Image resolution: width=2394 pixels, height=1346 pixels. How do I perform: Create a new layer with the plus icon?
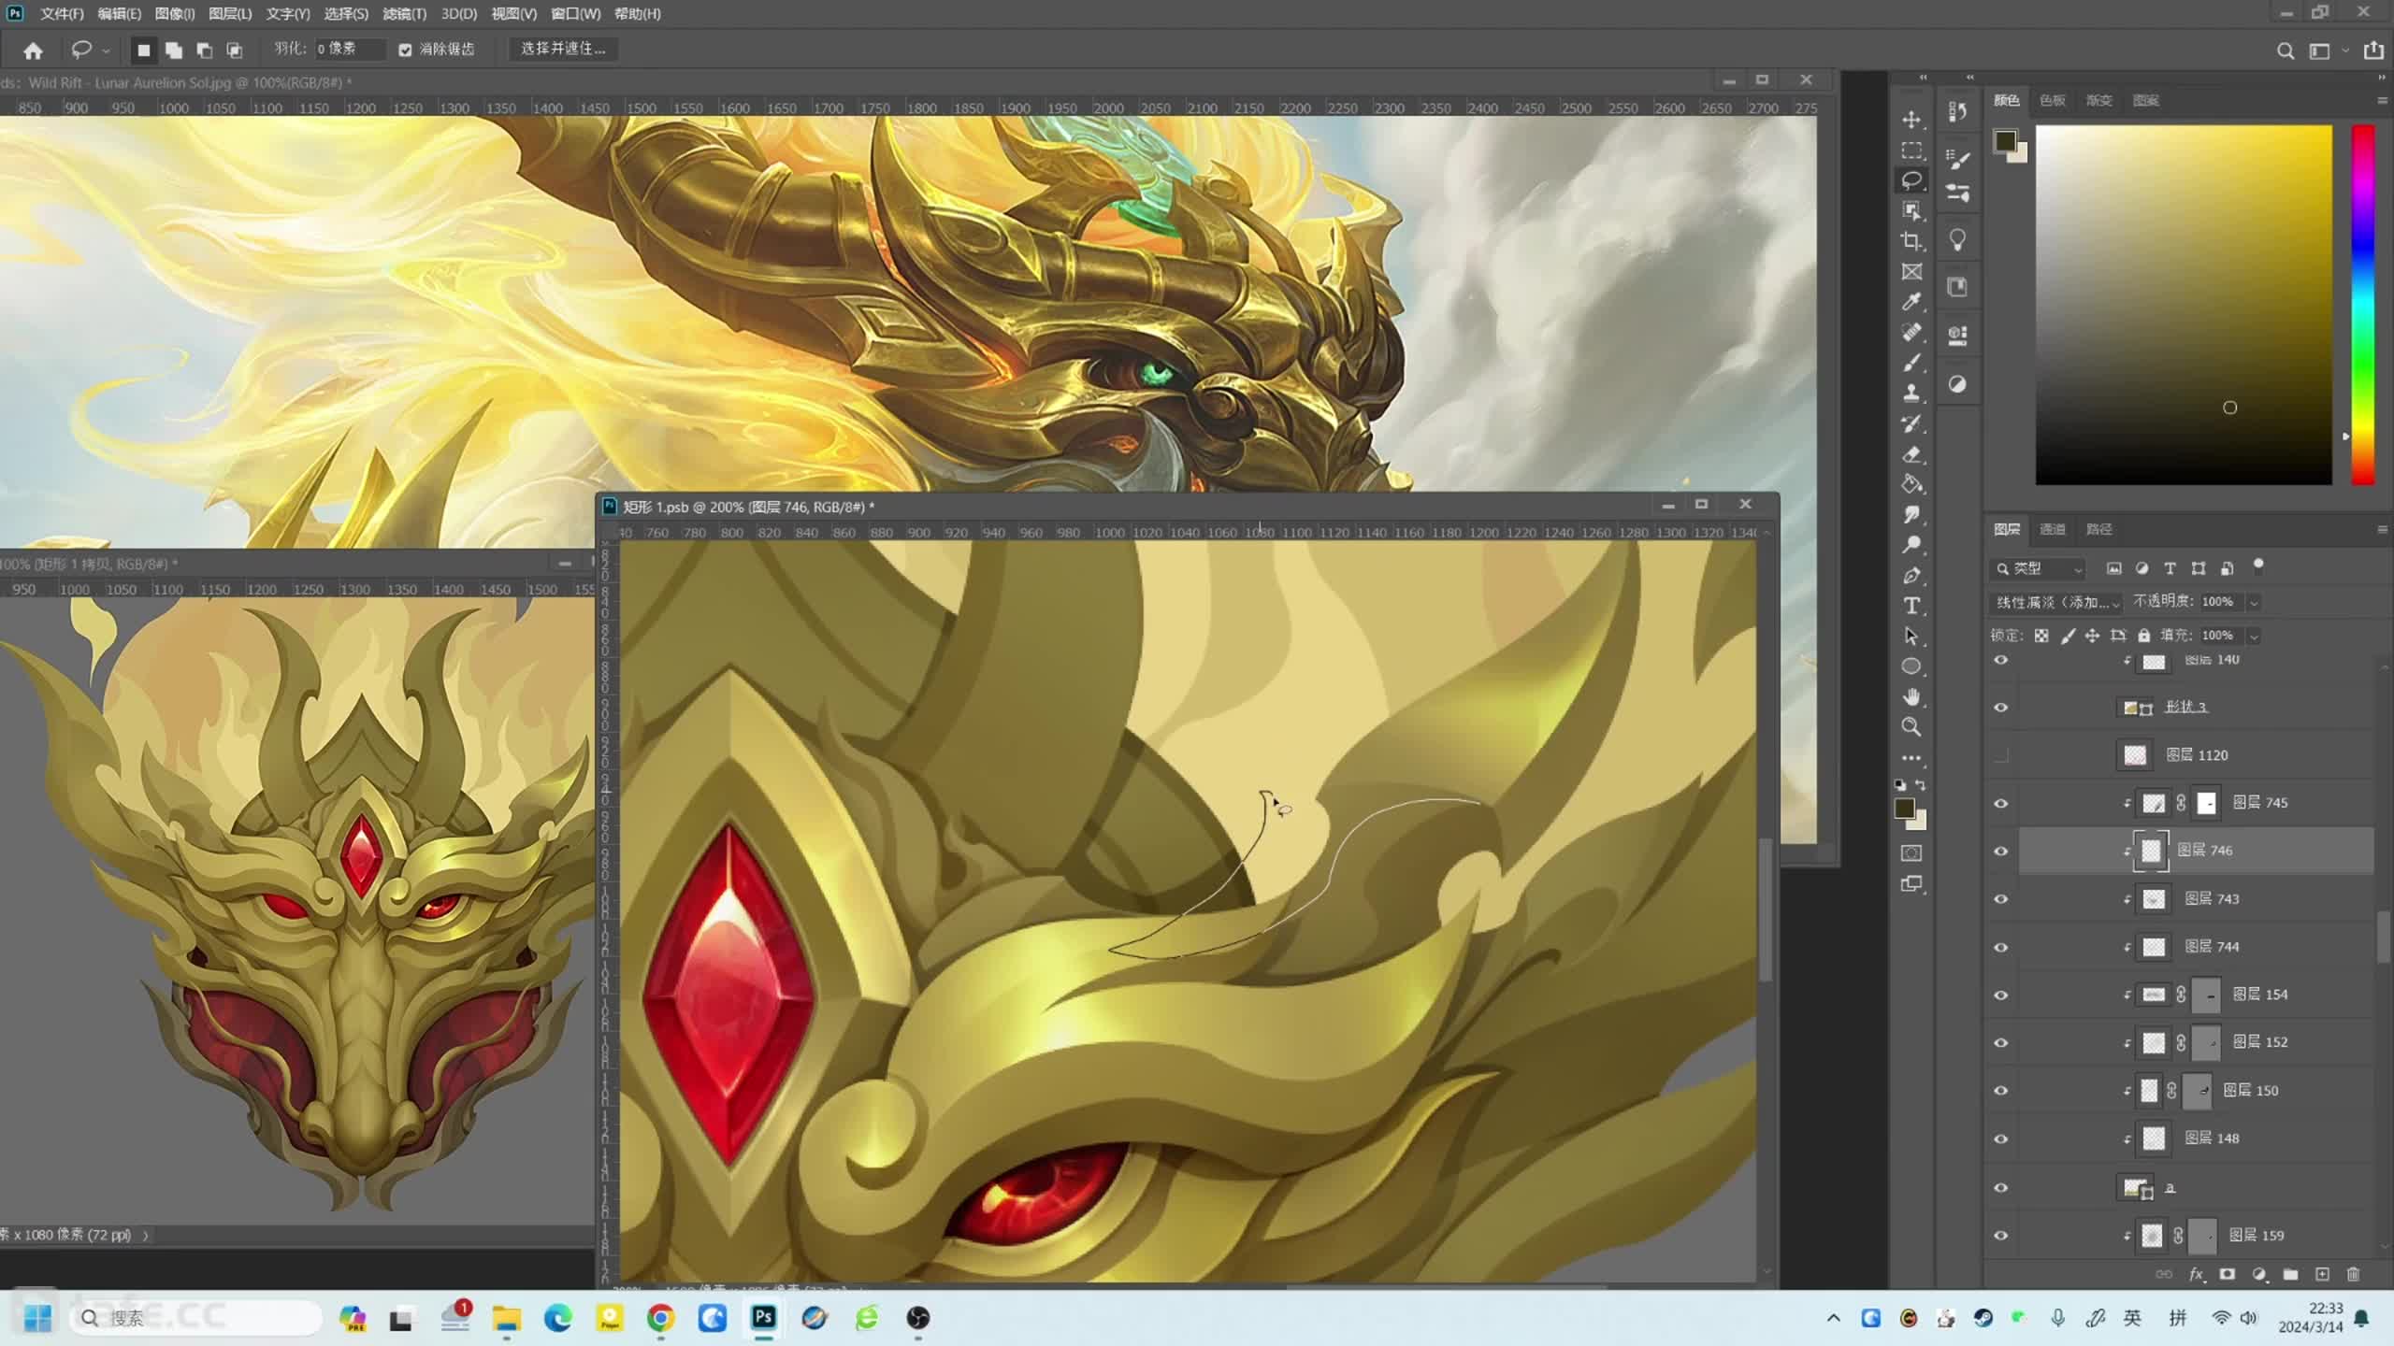(2322, 1274)
